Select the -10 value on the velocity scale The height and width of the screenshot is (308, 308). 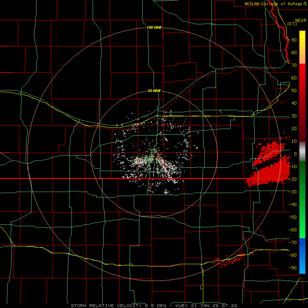[293, 167]
